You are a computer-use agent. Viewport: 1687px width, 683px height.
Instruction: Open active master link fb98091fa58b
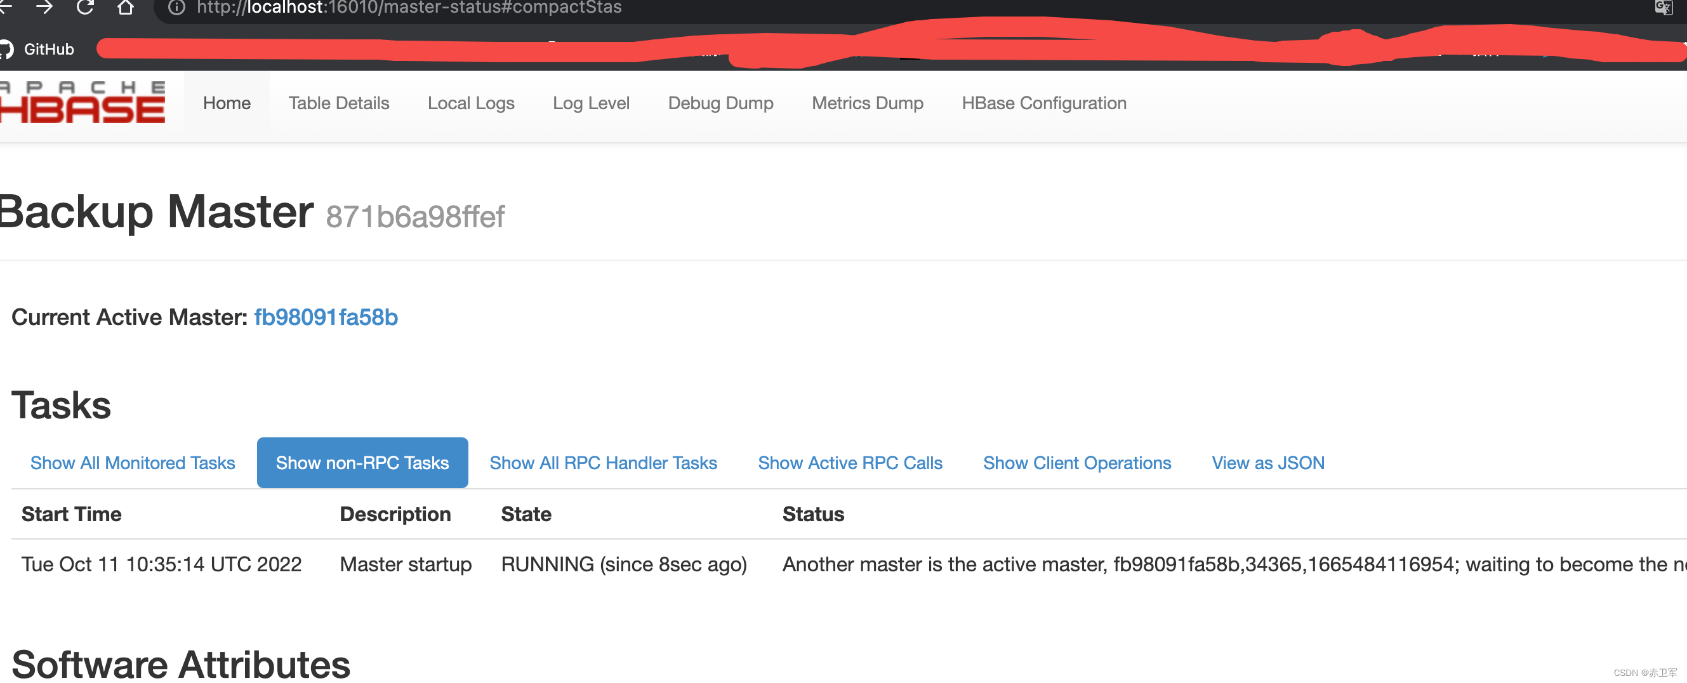click(x=326, y=317)
